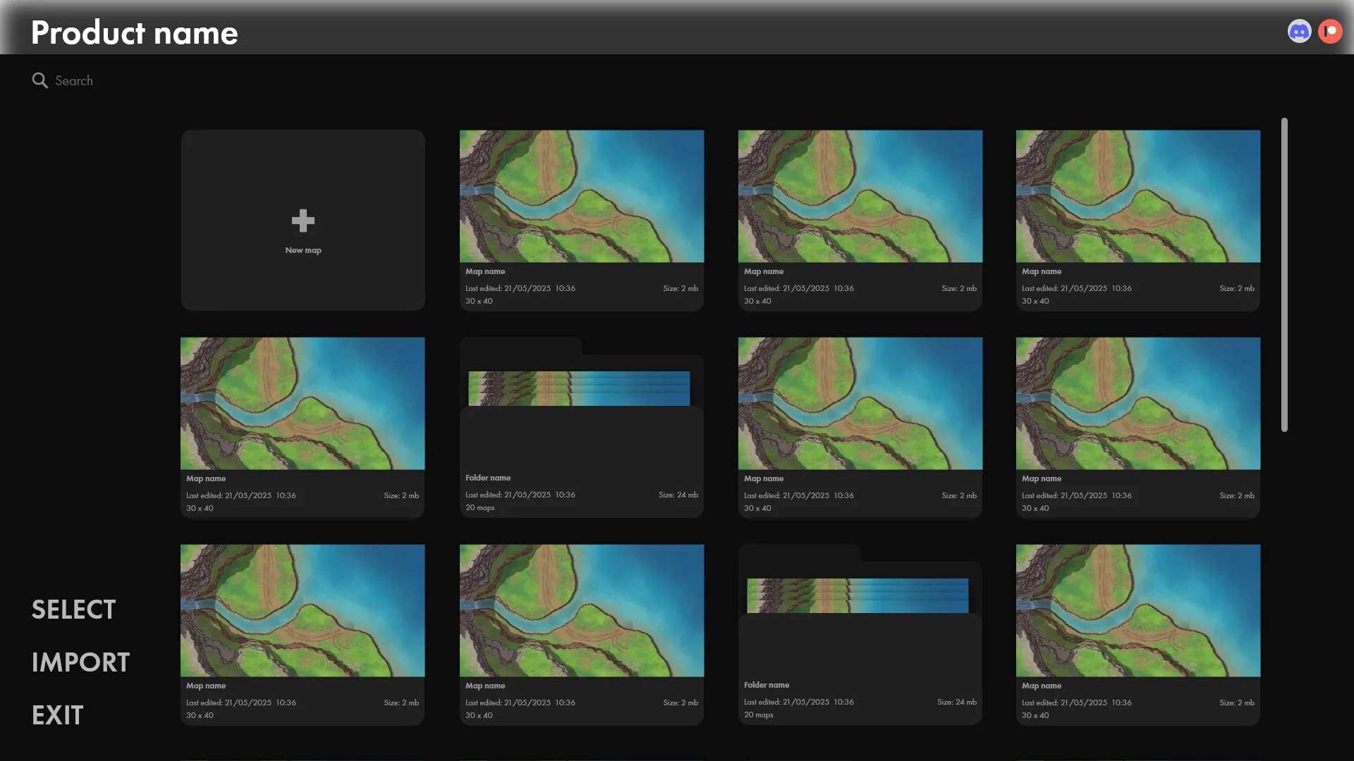Viewport: 1354px width, 761px height.
Task: Select the rightmost map in the second row
Action: (x=1138, y=403)
